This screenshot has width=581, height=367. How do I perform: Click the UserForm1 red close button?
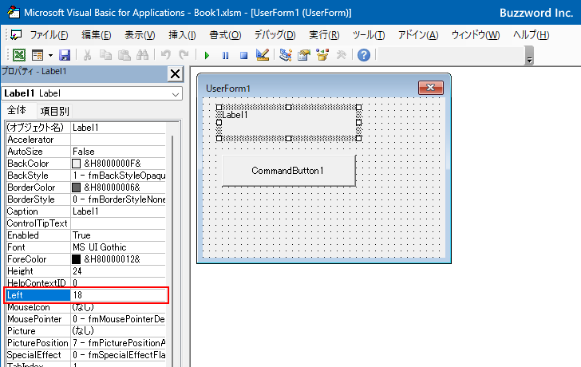(x=431, y=88)
